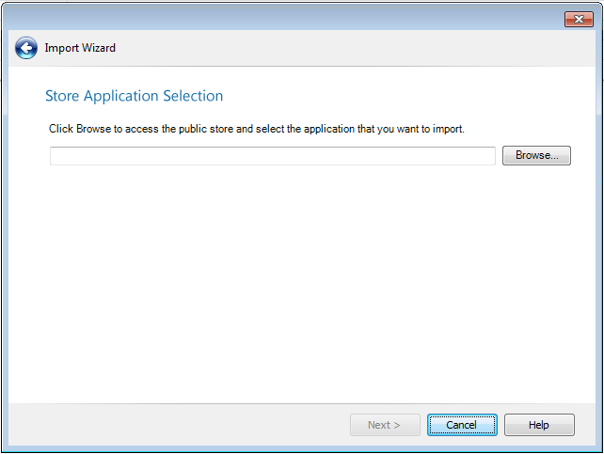Click the Import Wizard title text
Image resolution: width=604 pixels, height=454 pixels.
(x=80, y=48)
